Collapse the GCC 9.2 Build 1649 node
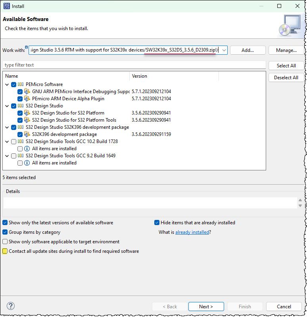 [x=7, y=156]
